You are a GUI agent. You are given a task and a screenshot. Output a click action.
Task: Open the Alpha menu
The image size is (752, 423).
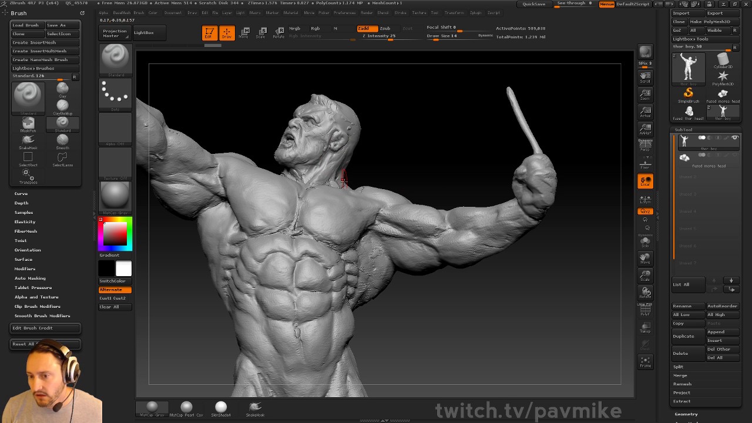click(x=103, y=12)
